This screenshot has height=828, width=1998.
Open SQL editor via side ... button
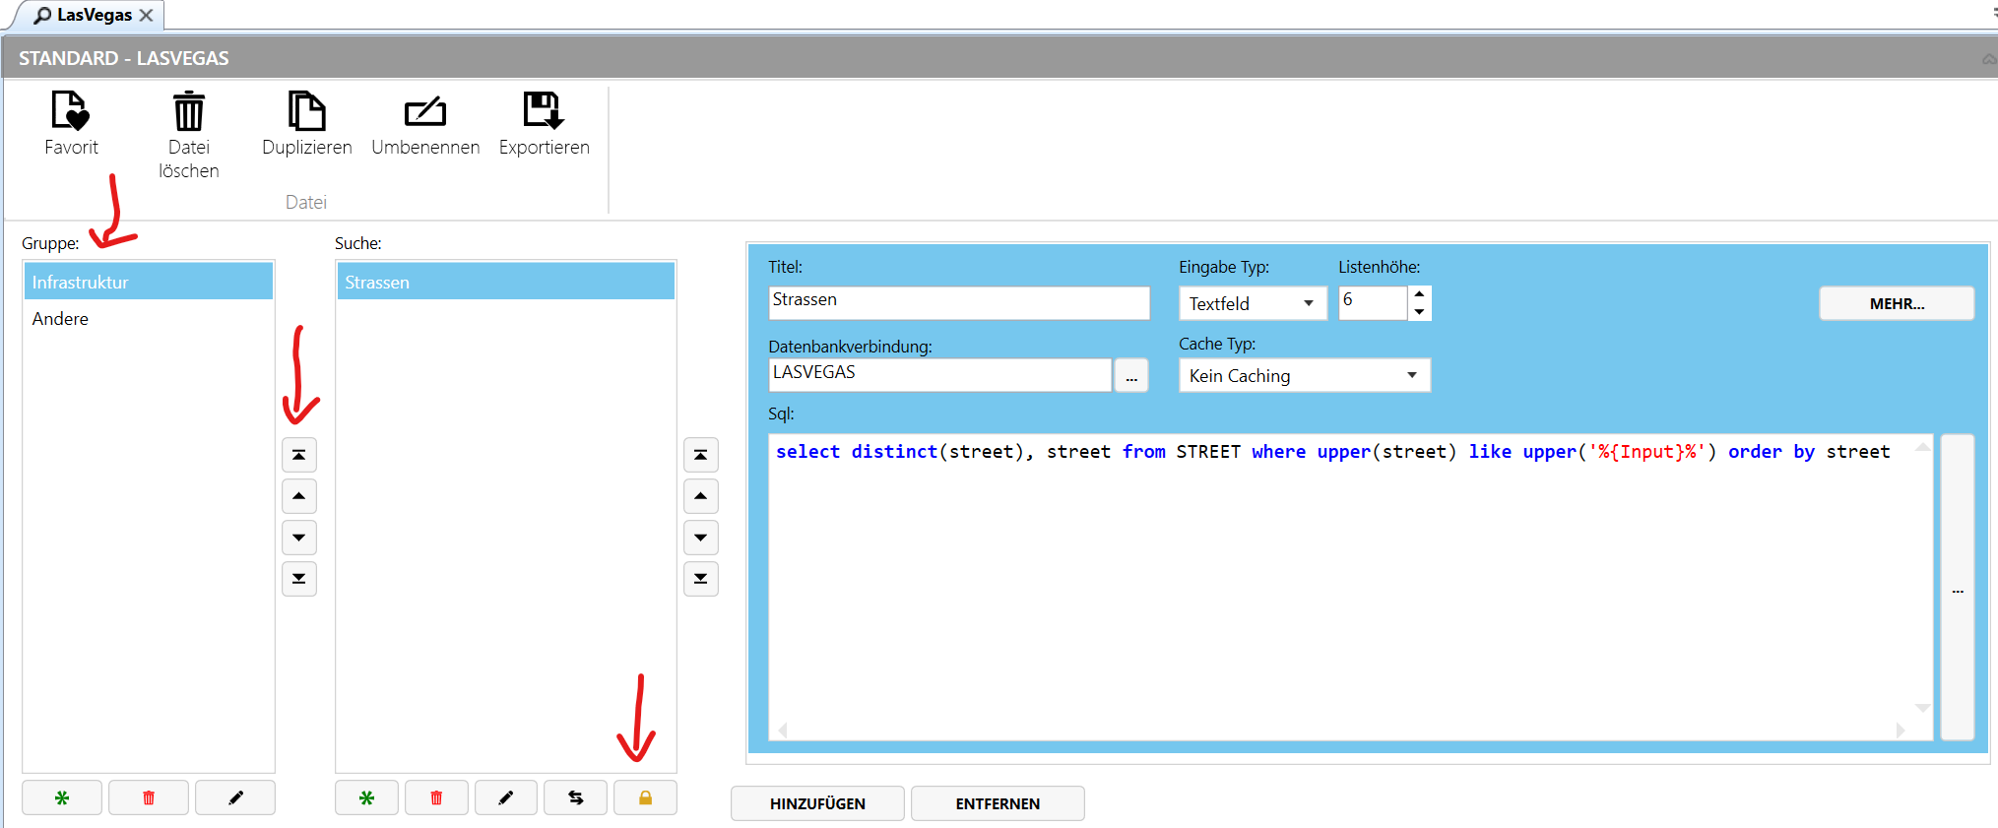click(x=1958, y=588)
